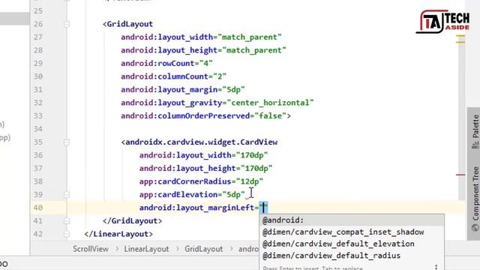Click the closing </GridLayout> tag
480x270 pixels.
pyautogui.click(x=132, y=221)
